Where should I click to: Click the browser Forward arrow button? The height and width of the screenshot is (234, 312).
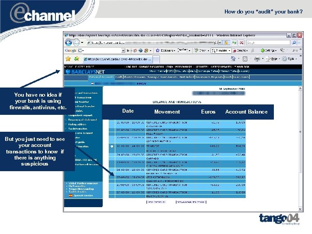76,42
